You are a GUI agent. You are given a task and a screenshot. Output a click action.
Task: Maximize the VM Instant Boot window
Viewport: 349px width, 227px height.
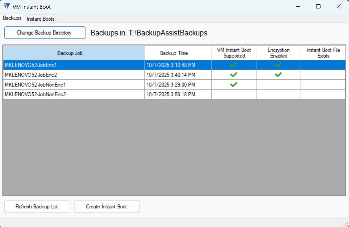pyautogui.click(x=318, y=7)
